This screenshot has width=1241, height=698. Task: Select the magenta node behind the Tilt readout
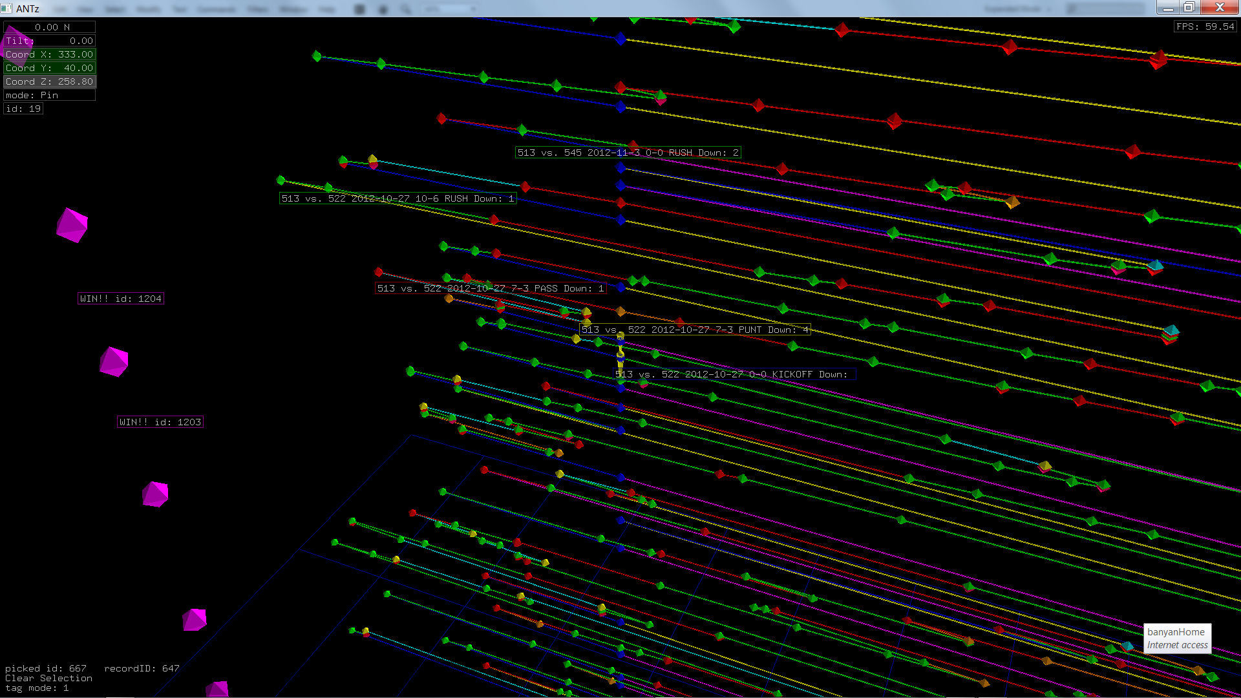pos(16,43)
